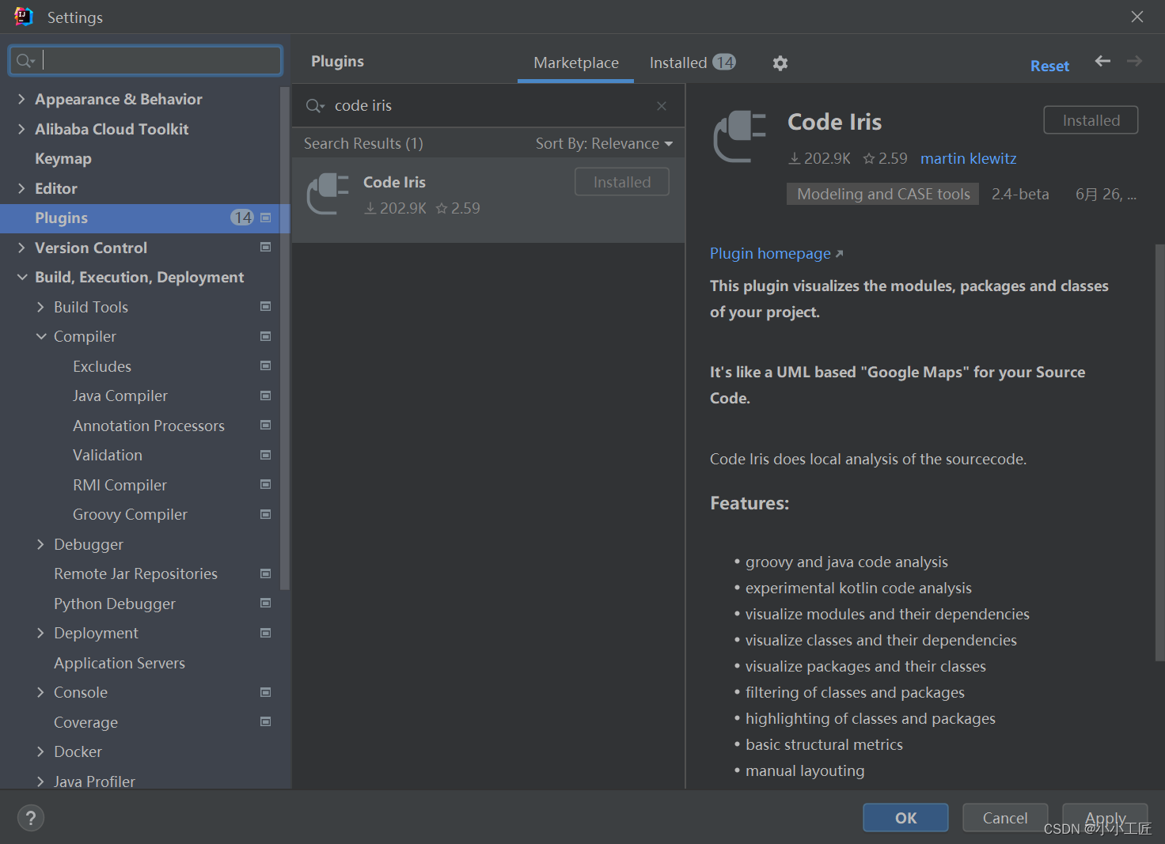Open Groovy Compiler settings page

pos(130,514)
